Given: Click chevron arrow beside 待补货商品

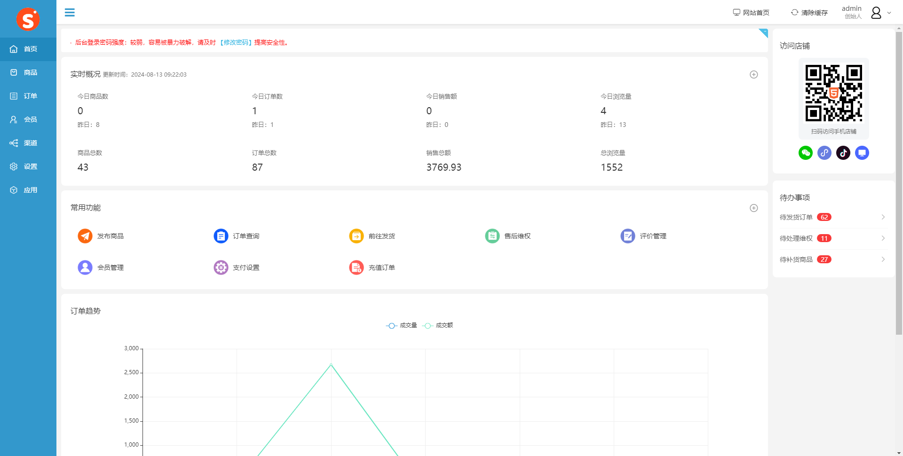Looking at the screenshot, I should (883, 259).
